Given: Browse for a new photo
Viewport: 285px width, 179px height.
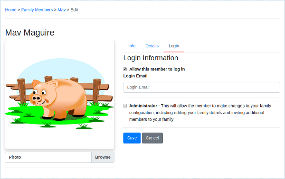Looking at the screenshot, I should click(x=103, y=157).
